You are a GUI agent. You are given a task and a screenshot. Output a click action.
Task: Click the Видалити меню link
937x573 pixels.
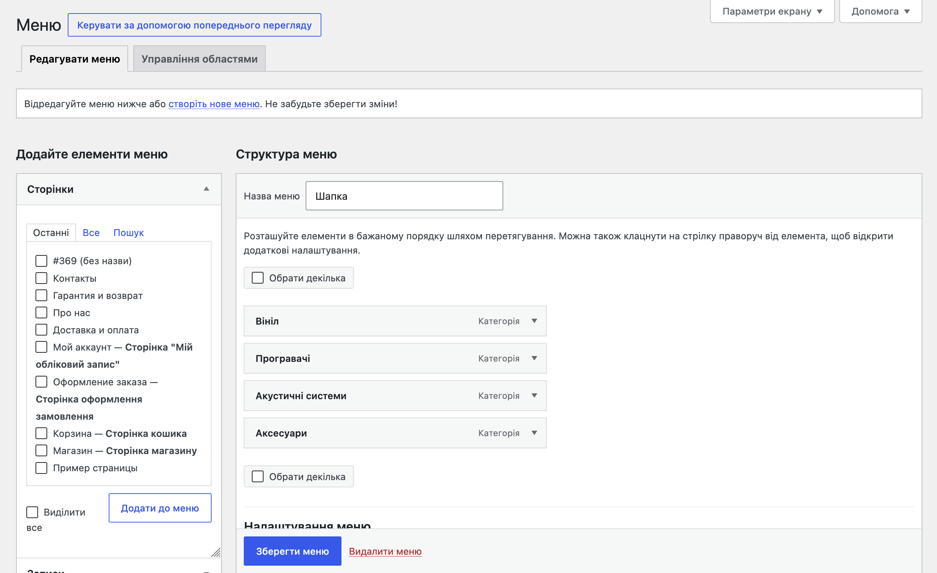point(385,551)
